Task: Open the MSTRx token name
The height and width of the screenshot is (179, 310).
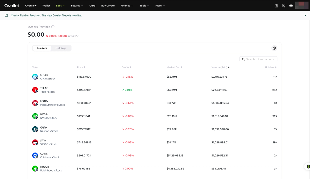Action: (x=44, y=101)
